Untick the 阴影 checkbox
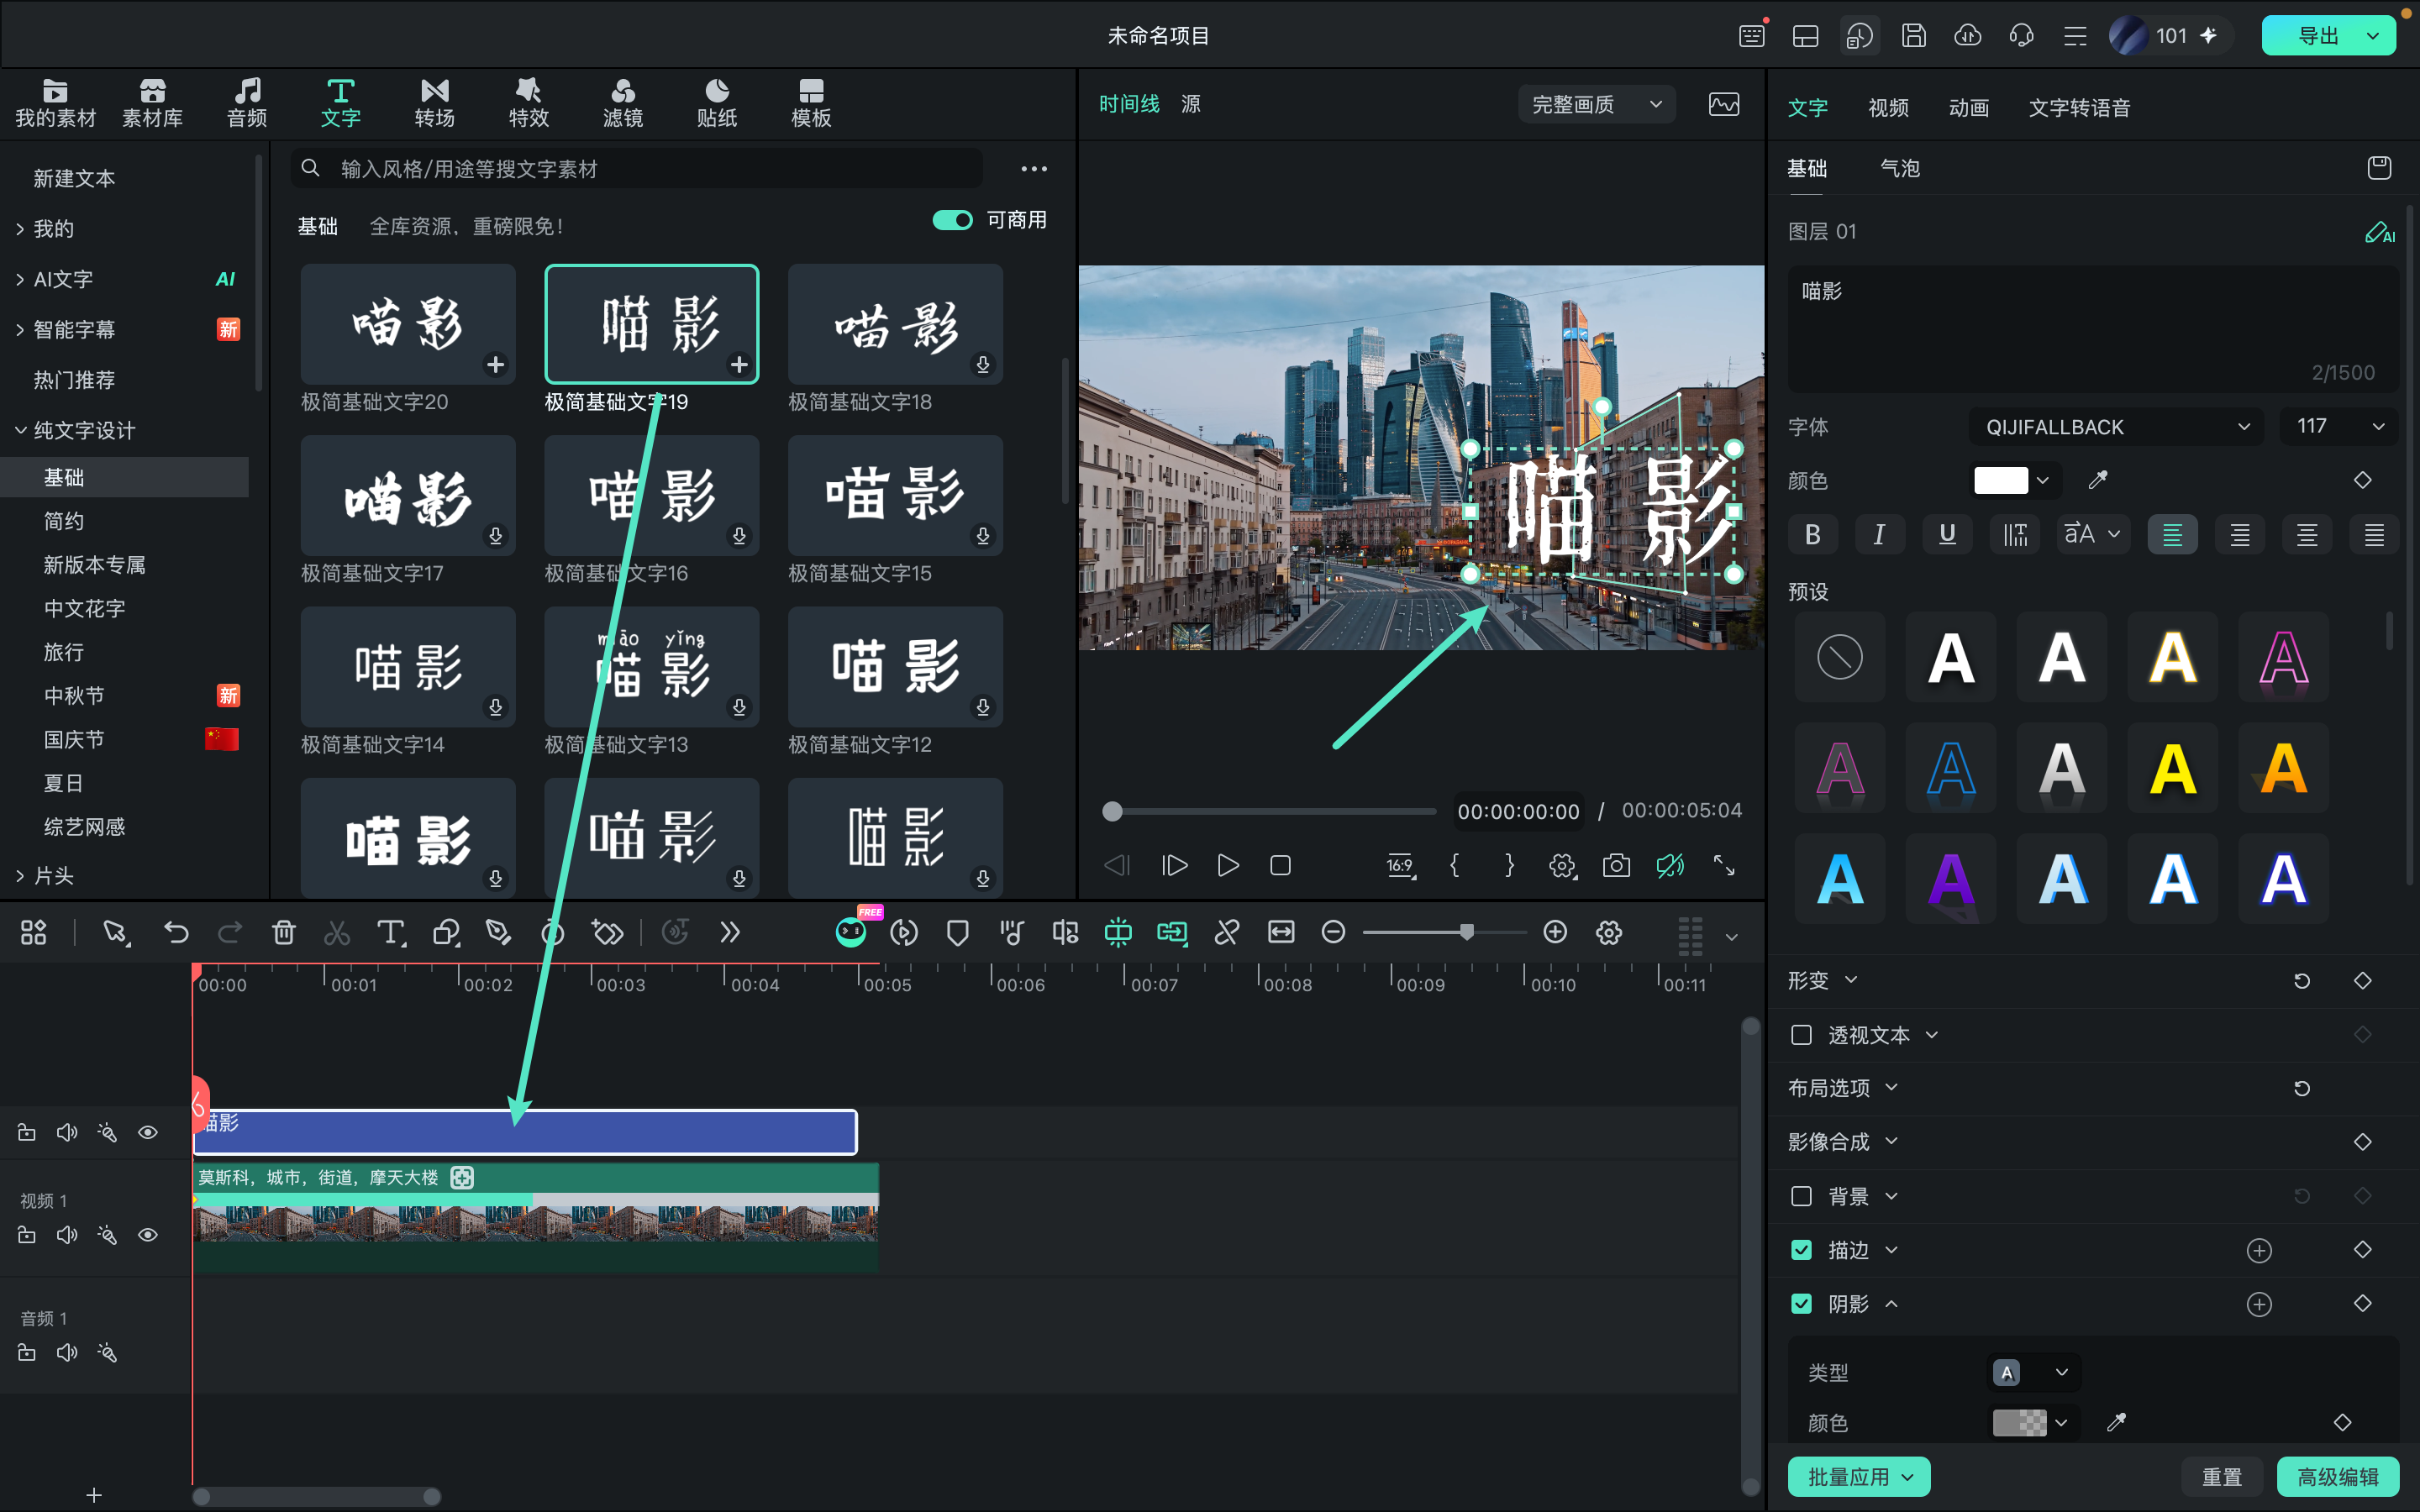 pyautogui.click(x=1801, y=1304)
